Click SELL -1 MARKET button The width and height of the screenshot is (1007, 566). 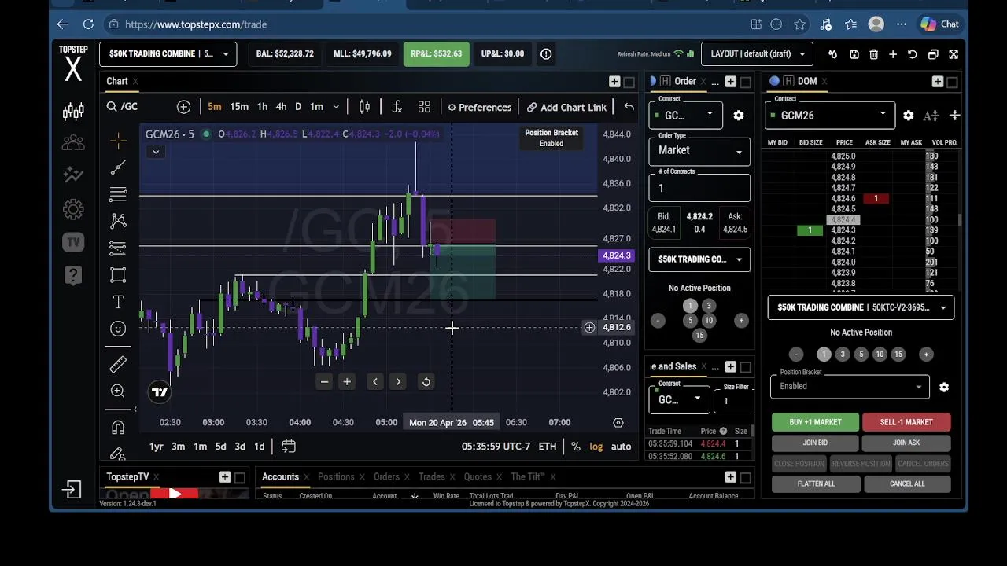click(x=906, y=422)
